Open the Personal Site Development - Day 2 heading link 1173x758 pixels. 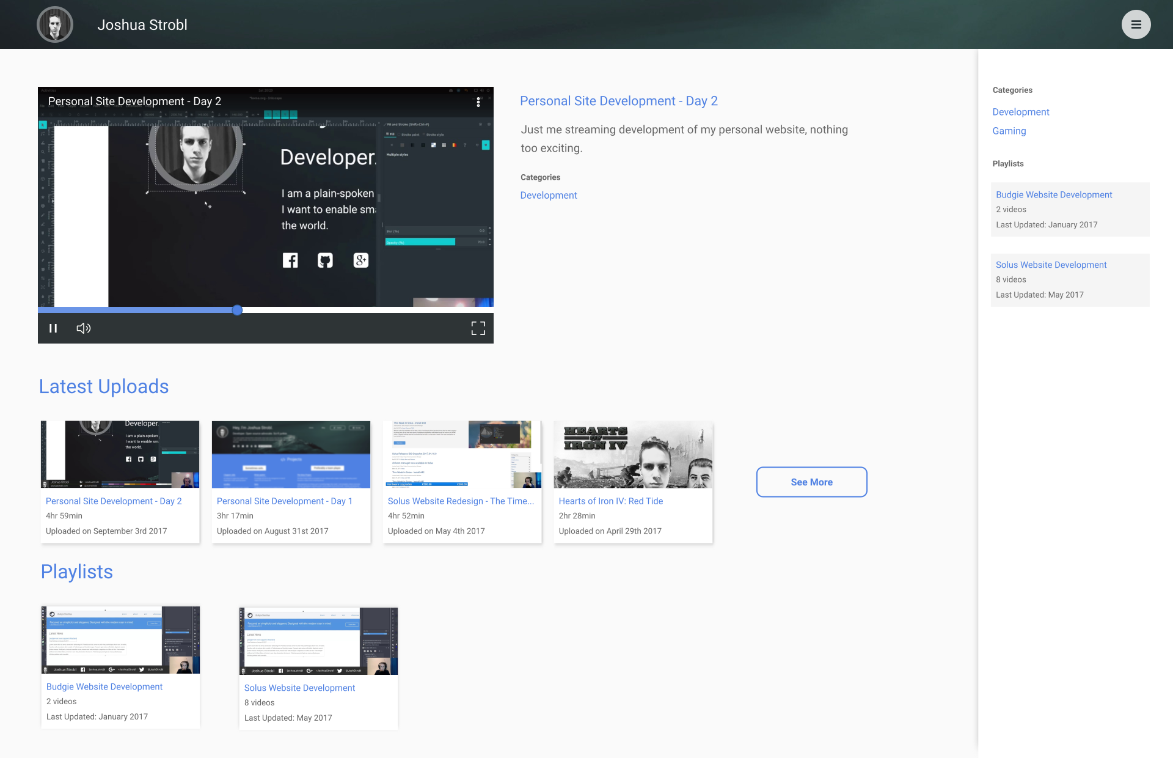pos(619,101)
